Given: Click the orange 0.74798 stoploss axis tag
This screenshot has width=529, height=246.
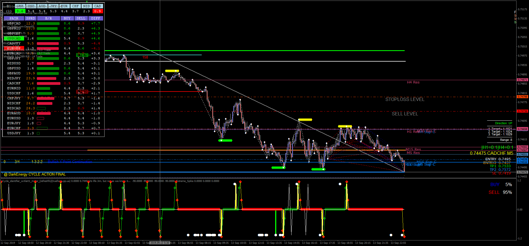Looking at the screenshot, I should point(522,97).
